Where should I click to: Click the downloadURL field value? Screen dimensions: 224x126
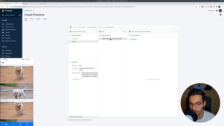[x=90, y=75]
